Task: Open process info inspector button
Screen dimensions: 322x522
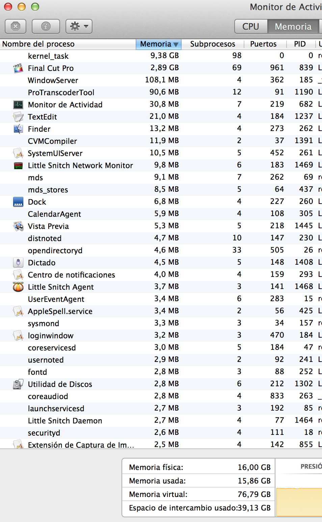Action: point(46,26)
